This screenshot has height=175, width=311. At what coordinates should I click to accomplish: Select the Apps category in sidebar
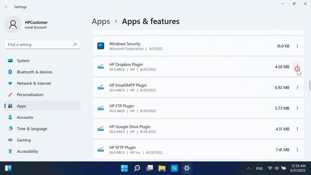[42, 106]
